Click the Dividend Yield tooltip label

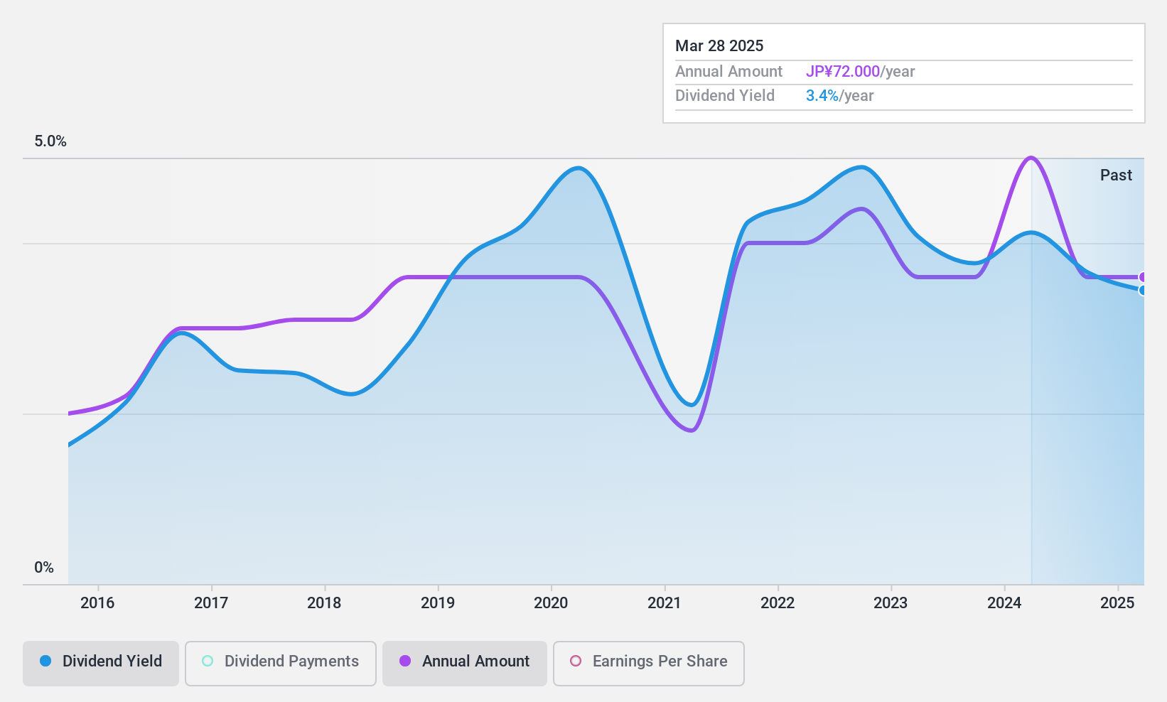[725, 96]
